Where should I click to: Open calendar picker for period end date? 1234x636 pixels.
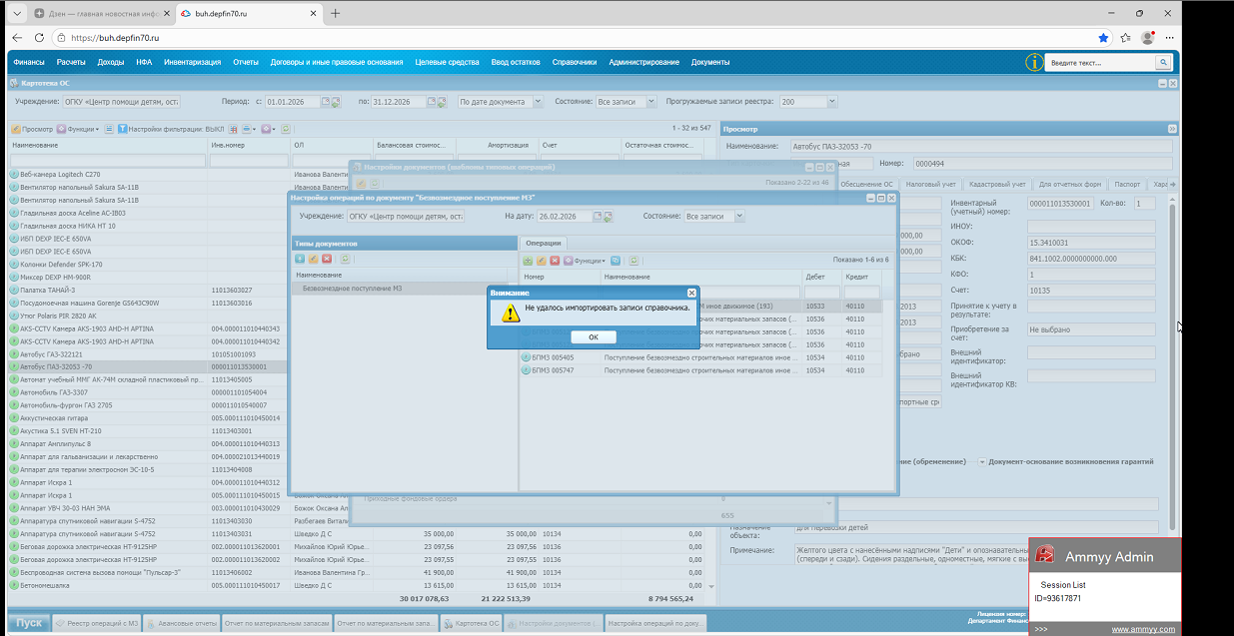tap(432, 102)
